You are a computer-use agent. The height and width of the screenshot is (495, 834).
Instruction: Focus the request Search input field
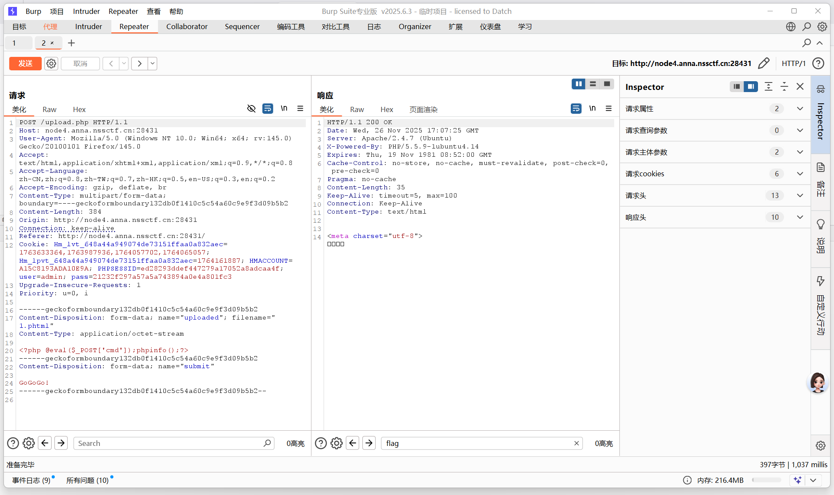pos(169,443)
